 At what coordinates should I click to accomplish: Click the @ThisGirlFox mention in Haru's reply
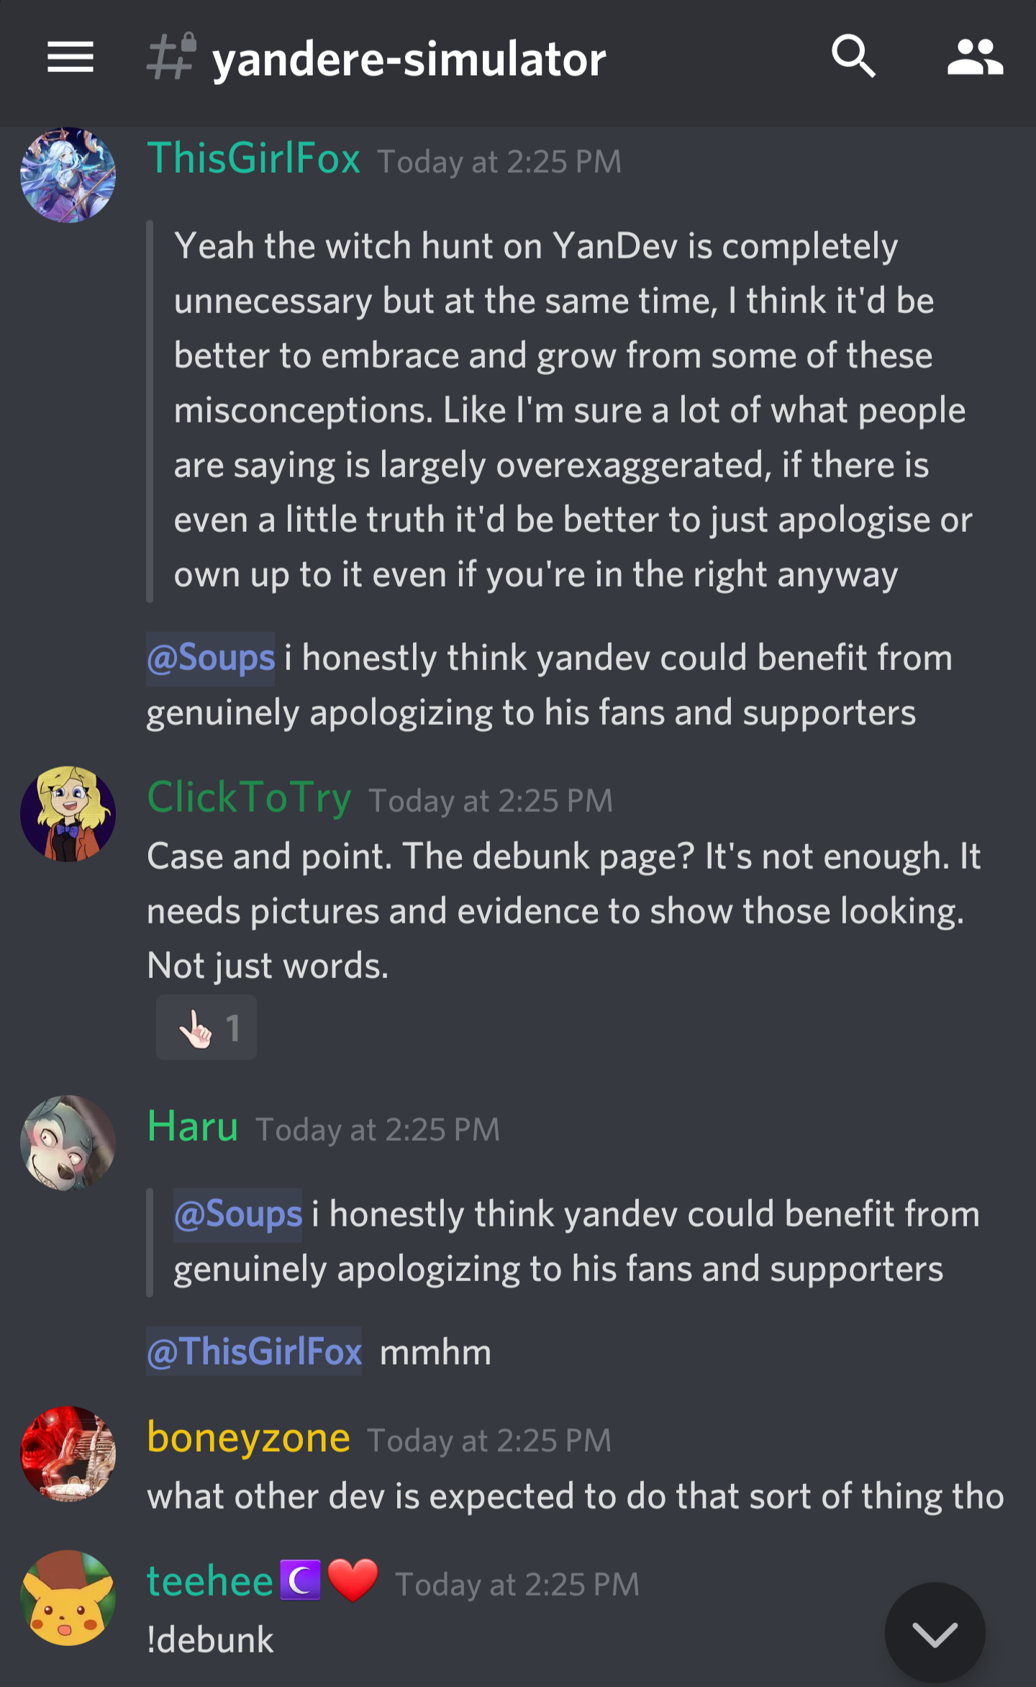[254, 1352]
